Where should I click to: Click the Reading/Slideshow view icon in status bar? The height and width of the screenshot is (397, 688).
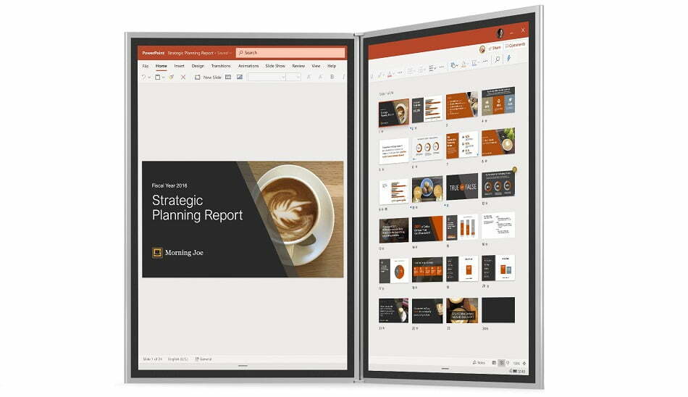pos(508,363)
